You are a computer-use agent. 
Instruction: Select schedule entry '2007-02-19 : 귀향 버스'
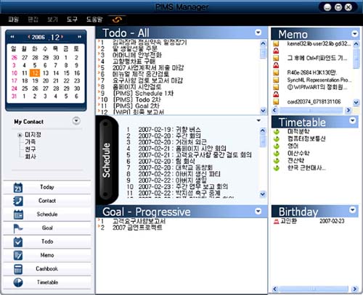(169, 130)
